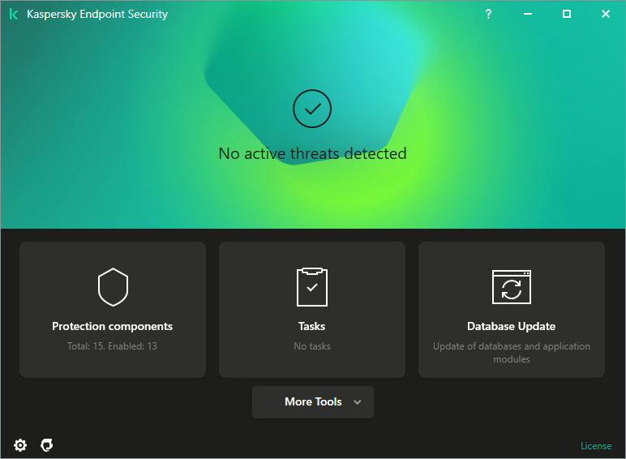Screen dimensions: 626x459
Task: Click the Kaspersky logo in title bar
Action: pyautogui.click(x=14, y=14)
